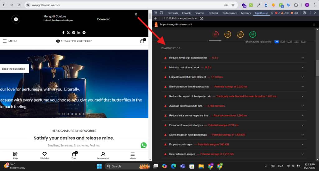Expand Minimize main-thread work audit
This screenshot has width=319, height=171.
pyautogui.click(x=234, y=67)
